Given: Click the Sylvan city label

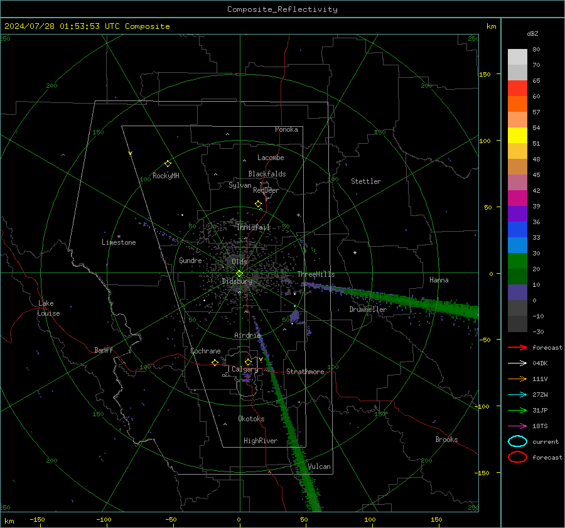Looking at the screenshot, I should click(x=240, y=185).
